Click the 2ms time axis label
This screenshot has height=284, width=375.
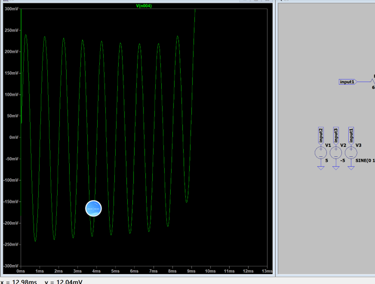pyautogui.click(x=59, y=271)
